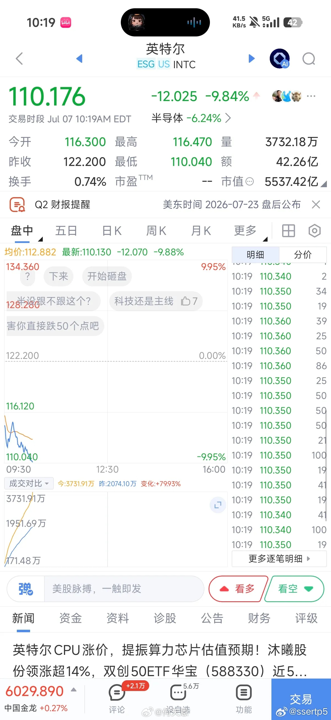The image size is (331, 720).
Task: Tap the 交易 trade button
Action: point(301,699)
